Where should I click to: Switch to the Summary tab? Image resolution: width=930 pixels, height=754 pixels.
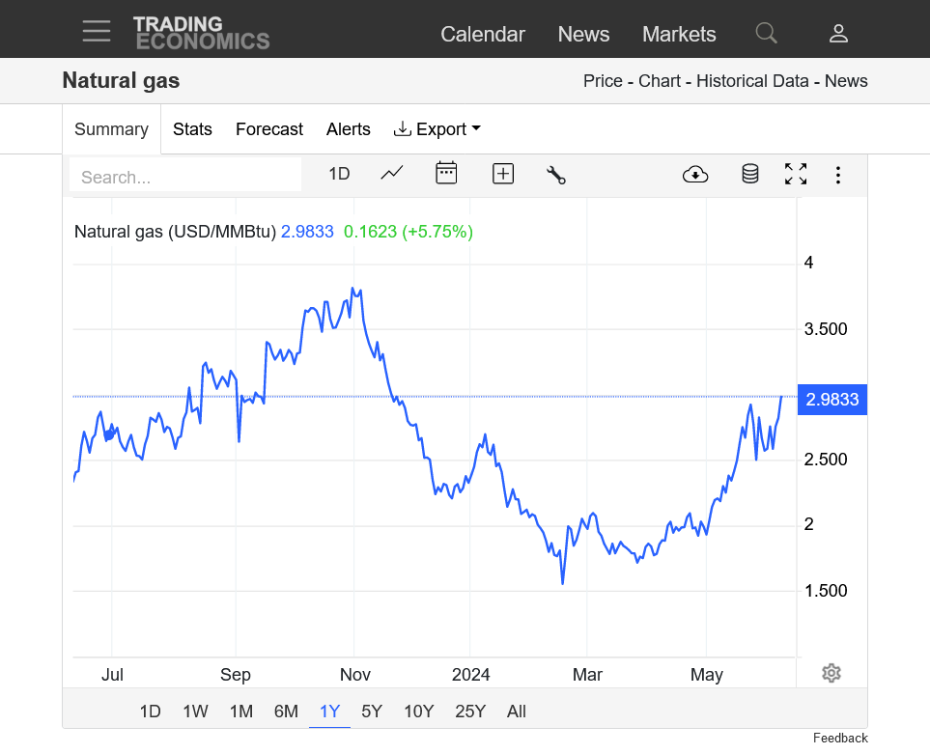[111, 129]
